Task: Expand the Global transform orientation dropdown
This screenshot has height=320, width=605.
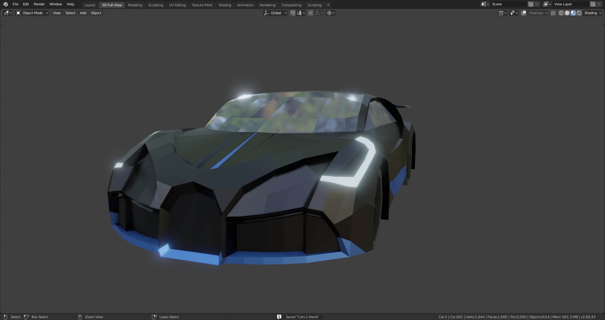Action: tap(275, 13)
